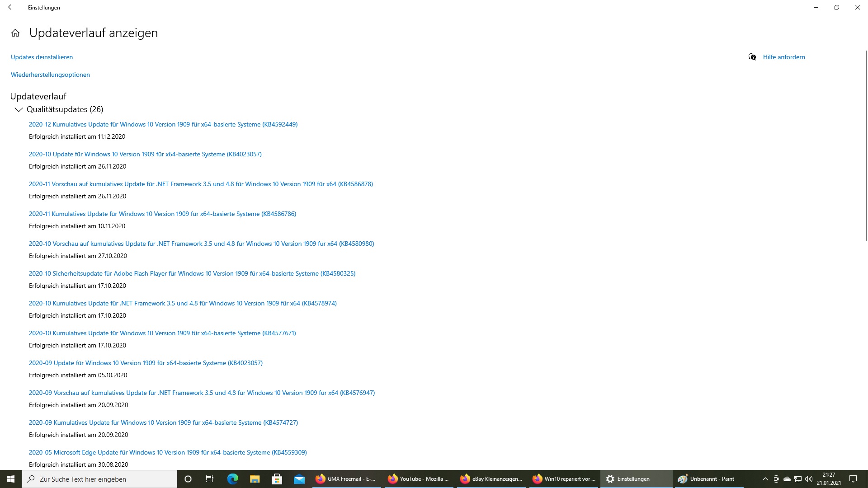Viewport: 868px width, 488px height.
Task: Open File Explorer from the taskbar
Action: [x=255, y=479]
